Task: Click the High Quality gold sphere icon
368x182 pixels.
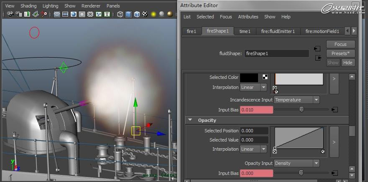Action: click(x=170, y=15)
